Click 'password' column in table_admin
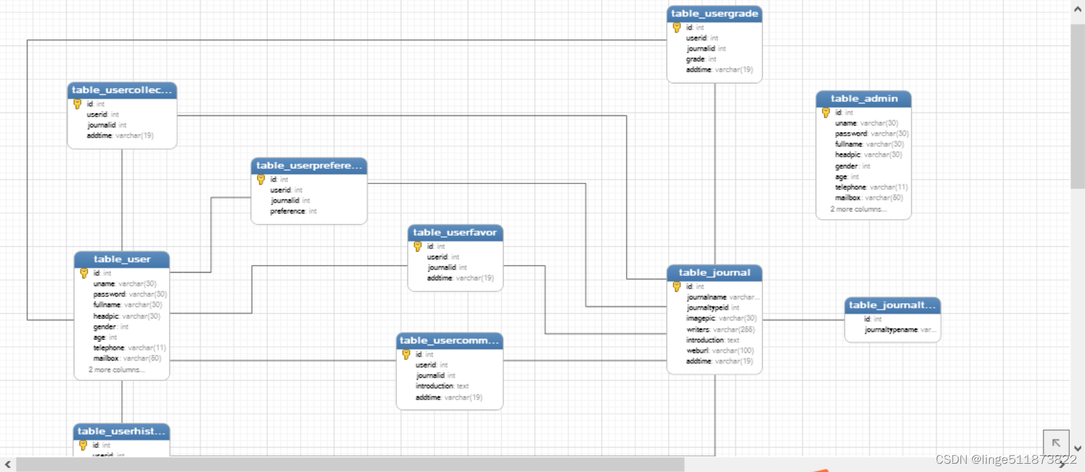This screenshot has width=1086, height=472. (x=872, y=134)
